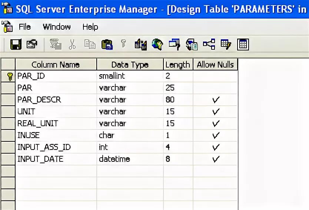Viewport: 309px width, 210px height.
Task: Click the application icon in title bar
Action: [x=7, y=8]
